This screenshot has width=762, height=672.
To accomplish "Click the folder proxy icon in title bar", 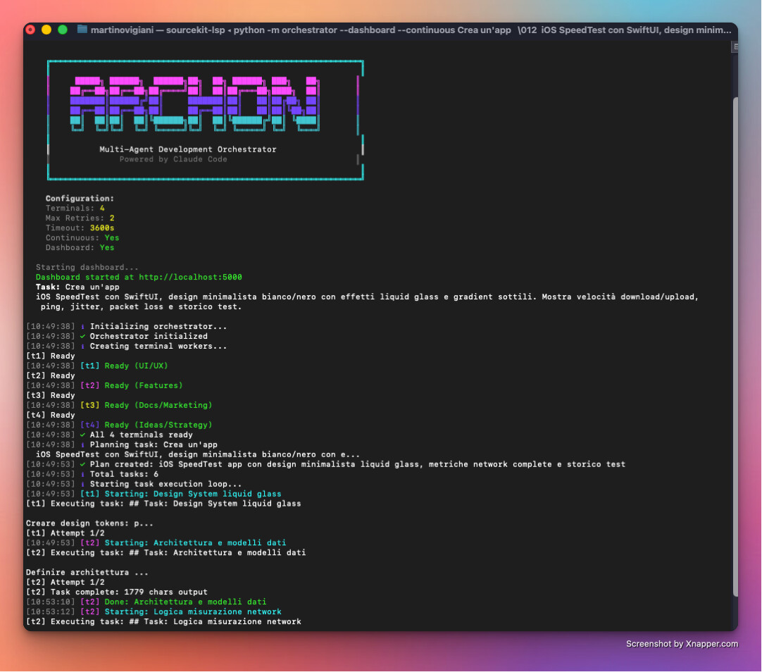I will point(82,30).
